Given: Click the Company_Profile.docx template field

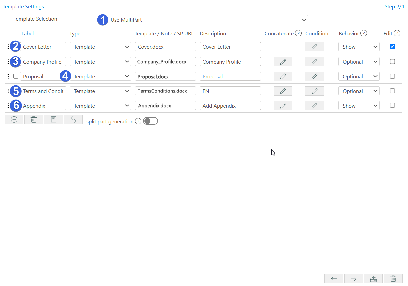Looking at the screenshot, I should click(165, 62).
